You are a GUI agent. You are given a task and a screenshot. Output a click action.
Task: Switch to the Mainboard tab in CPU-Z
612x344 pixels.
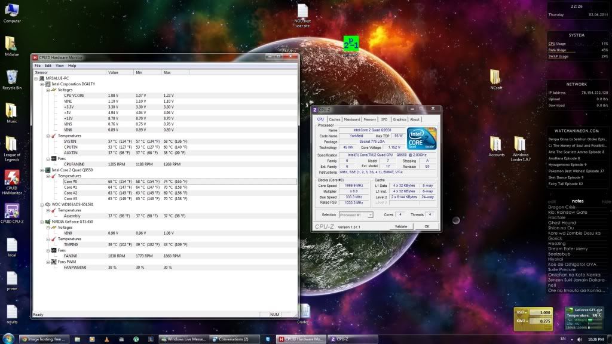[x=351, y=119]
